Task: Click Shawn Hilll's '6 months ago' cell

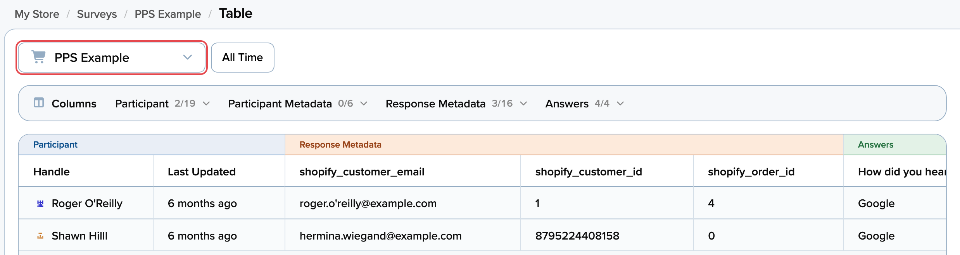Action: [219, 236]
